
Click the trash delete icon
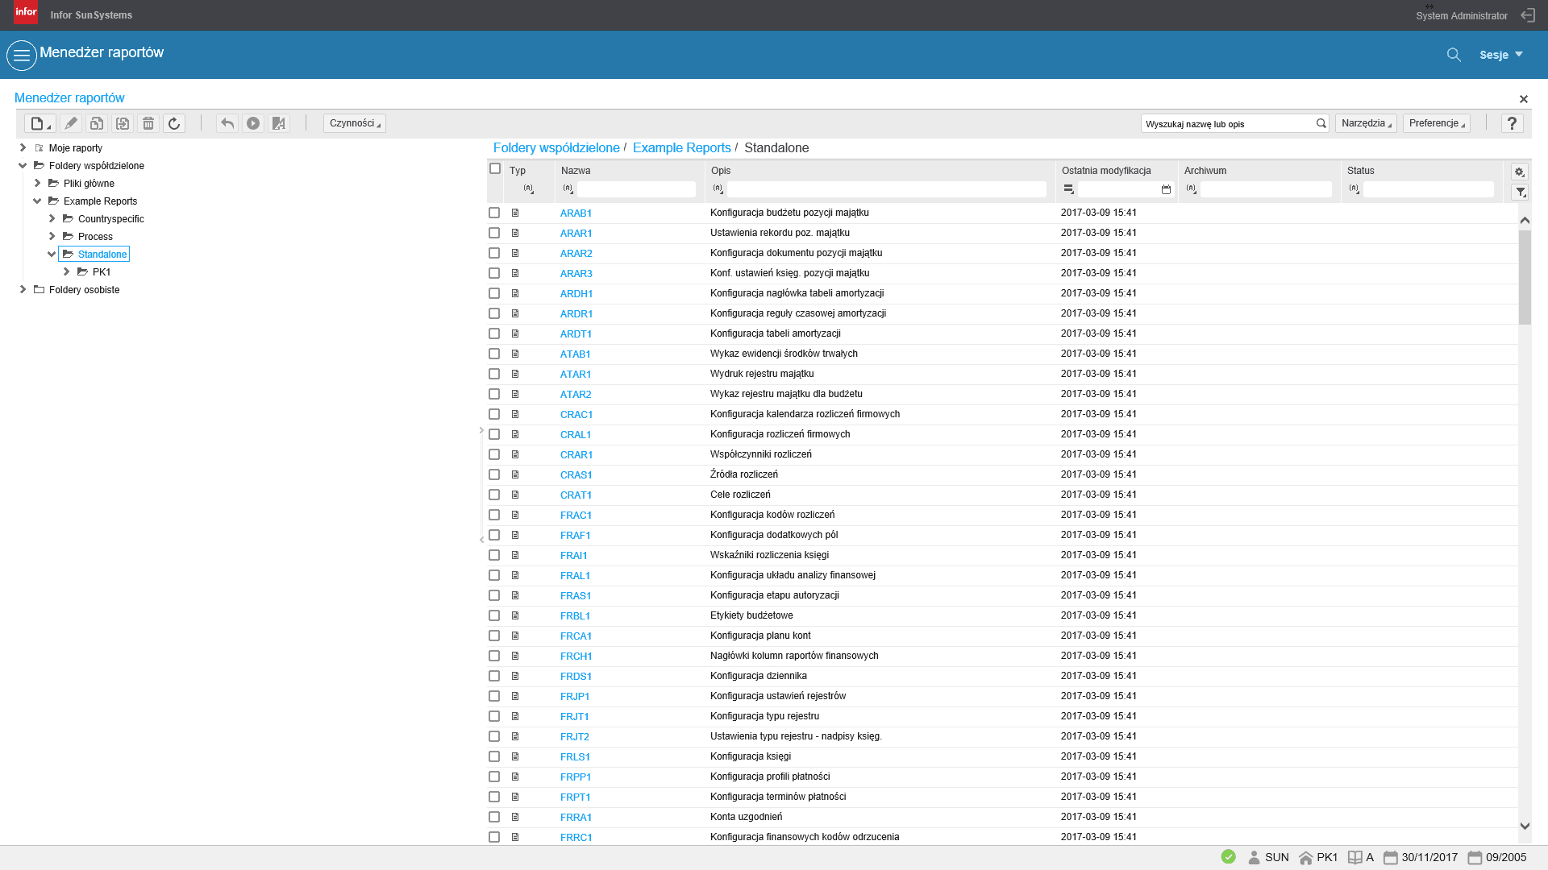tap(148, 123)
